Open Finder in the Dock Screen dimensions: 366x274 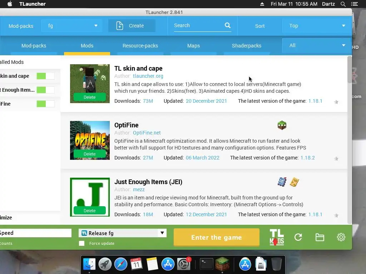coord(89,264)
